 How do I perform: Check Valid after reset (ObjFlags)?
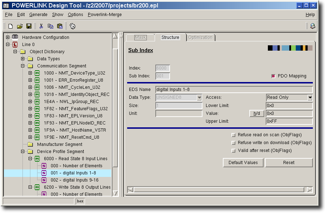tap(234, 151)
